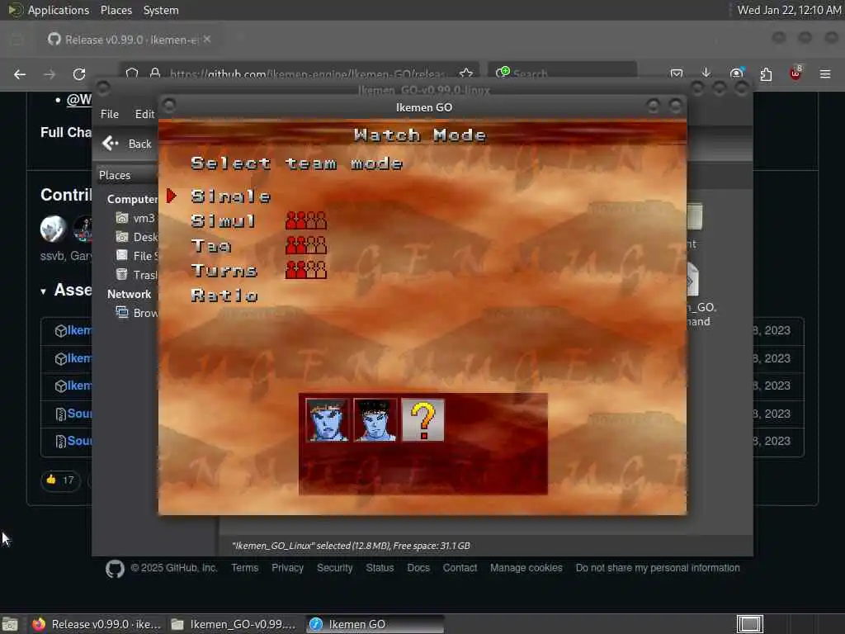Open Do not share my personal information link
This screenshot has height=634, width=845.
tap(658, 568)
